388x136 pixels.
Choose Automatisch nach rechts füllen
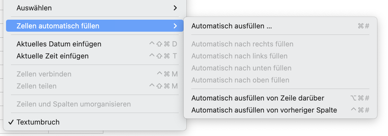(242, 44)
